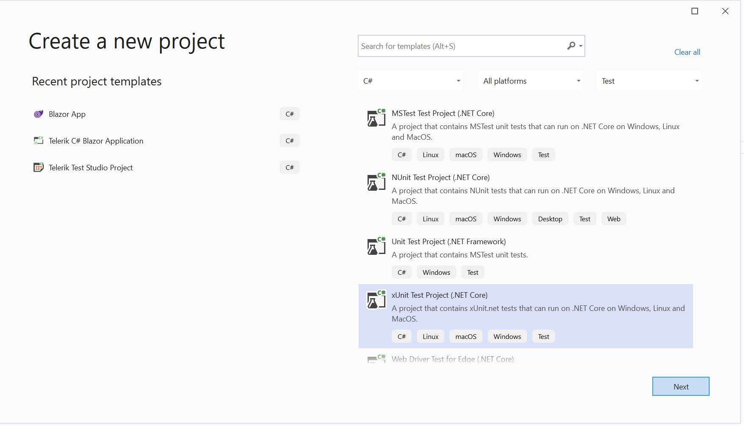Click the Windows tag under MSTest Test Project
The height and width of the screenshot is (426, 744).
507,155
